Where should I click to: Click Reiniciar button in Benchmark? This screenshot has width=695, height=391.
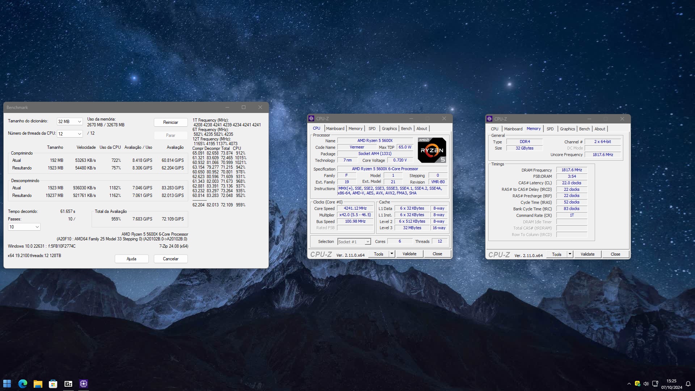(170, 122)
